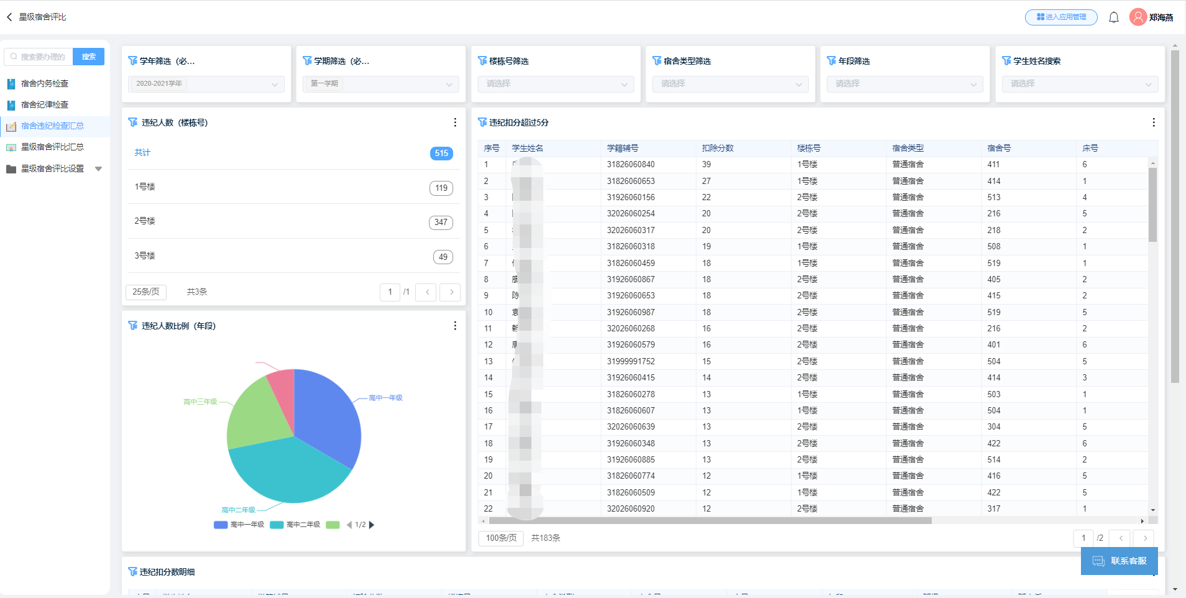This screenshot has height=598, width=1186.
Task: Go to next legend page arrow
Action: 372,525
